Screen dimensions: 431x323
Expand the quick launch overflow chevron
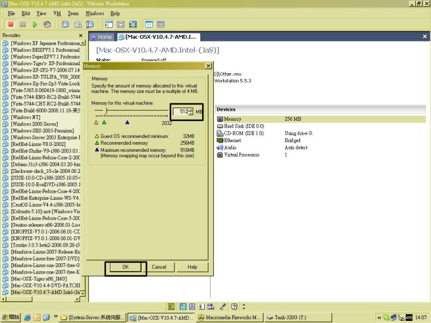tap(56, 317)
